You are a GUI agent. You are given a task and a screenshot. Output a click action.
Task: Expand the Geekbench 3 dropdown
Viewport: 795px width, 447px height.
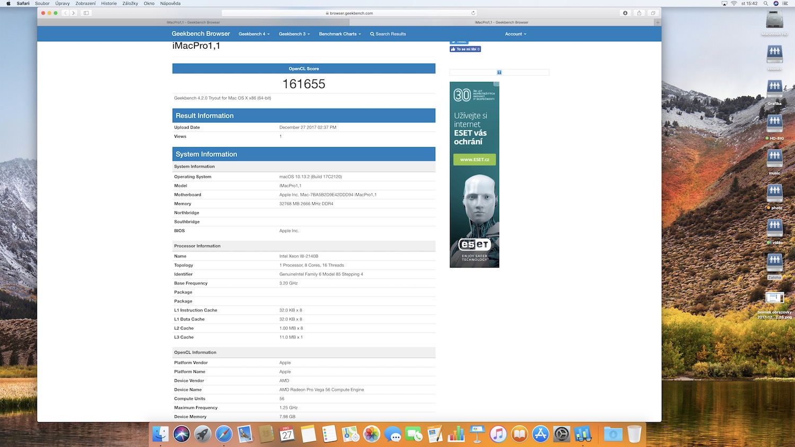[294, 34]
